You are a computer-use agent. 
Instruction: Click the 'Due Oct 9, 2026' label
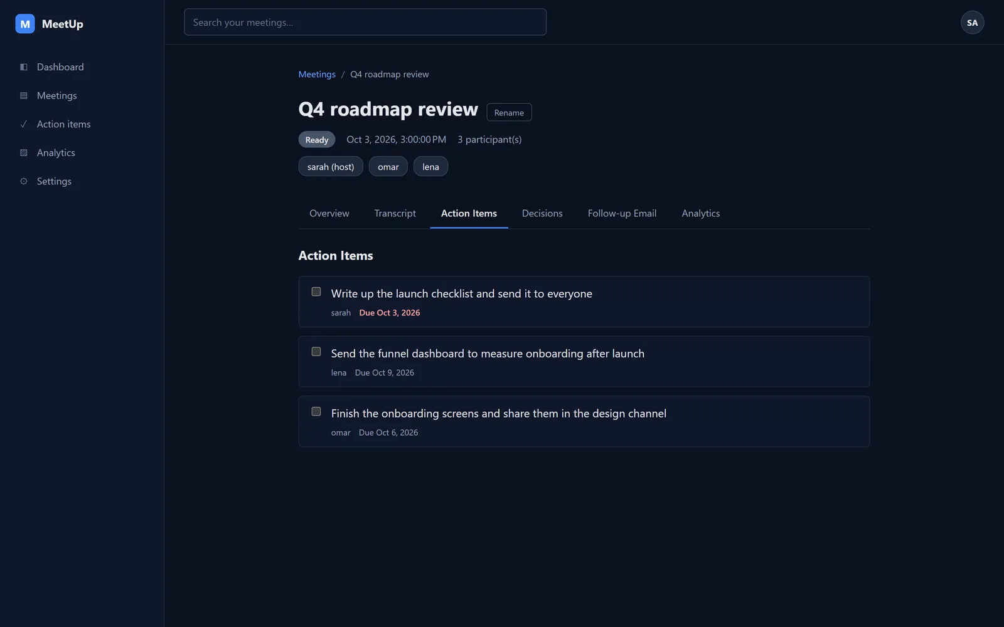click(385, 372)
